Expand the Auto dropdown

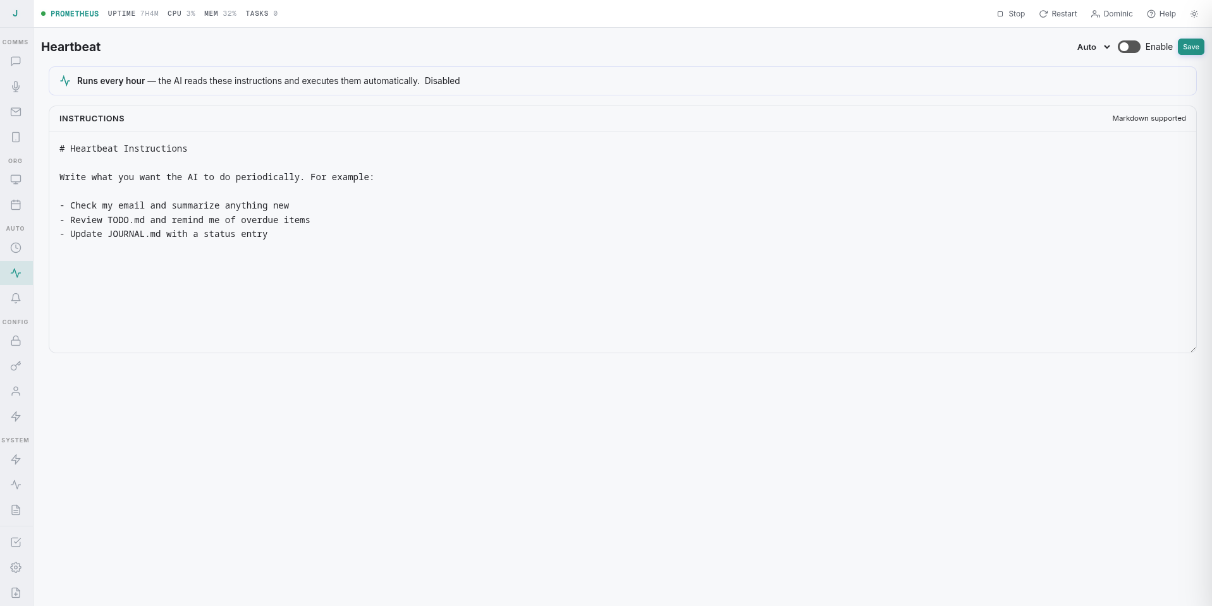point(1093,47)
